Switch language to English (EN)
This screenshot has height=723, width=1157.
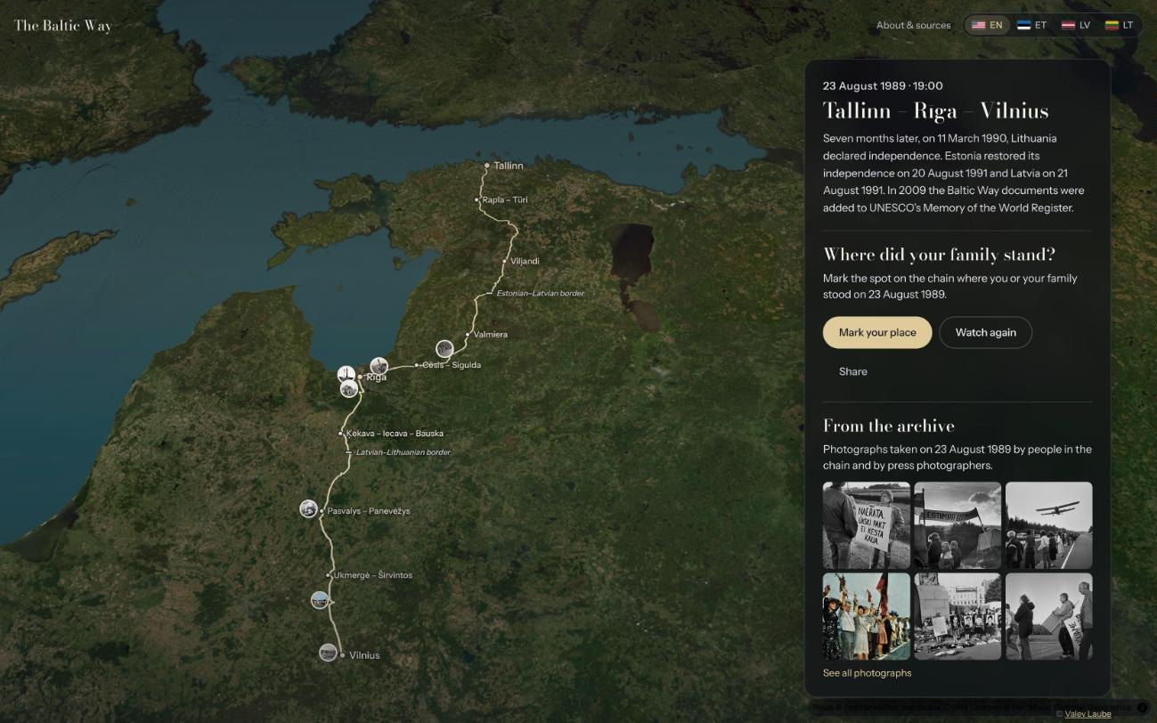pyautogui.click(x=987, y=25)
